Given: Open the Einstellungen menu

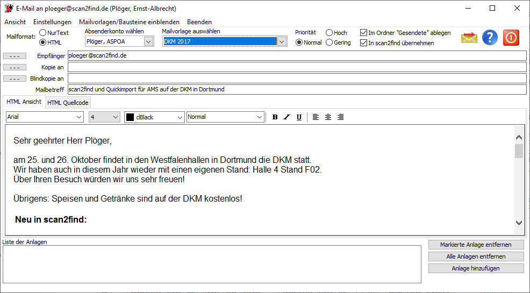Looking at the screenshot, I should (x=52, y=22).
